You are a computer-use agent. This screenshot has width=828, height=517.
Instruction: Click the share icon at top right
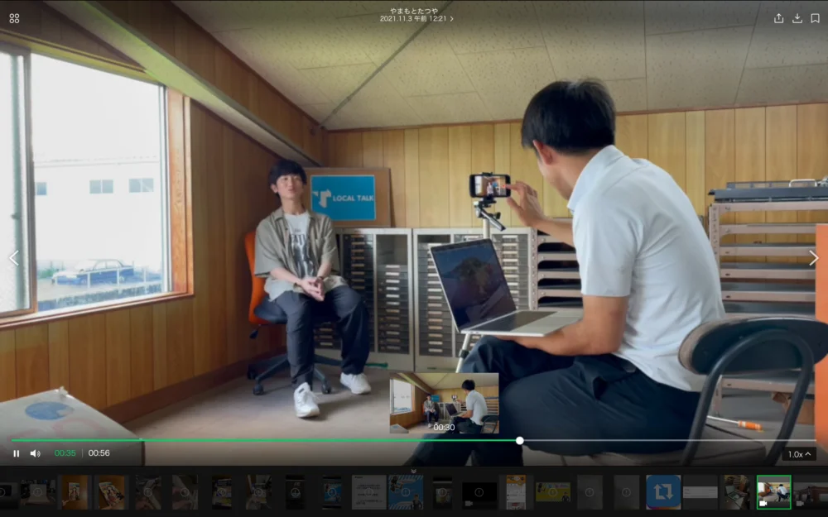778,18
